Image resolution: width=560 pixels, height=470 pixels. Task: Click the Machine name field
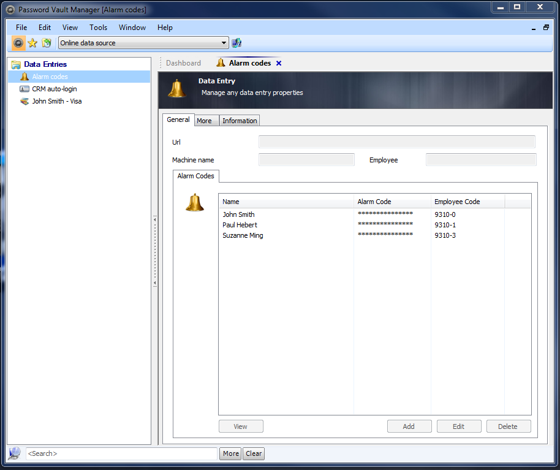tap(306, 160)
